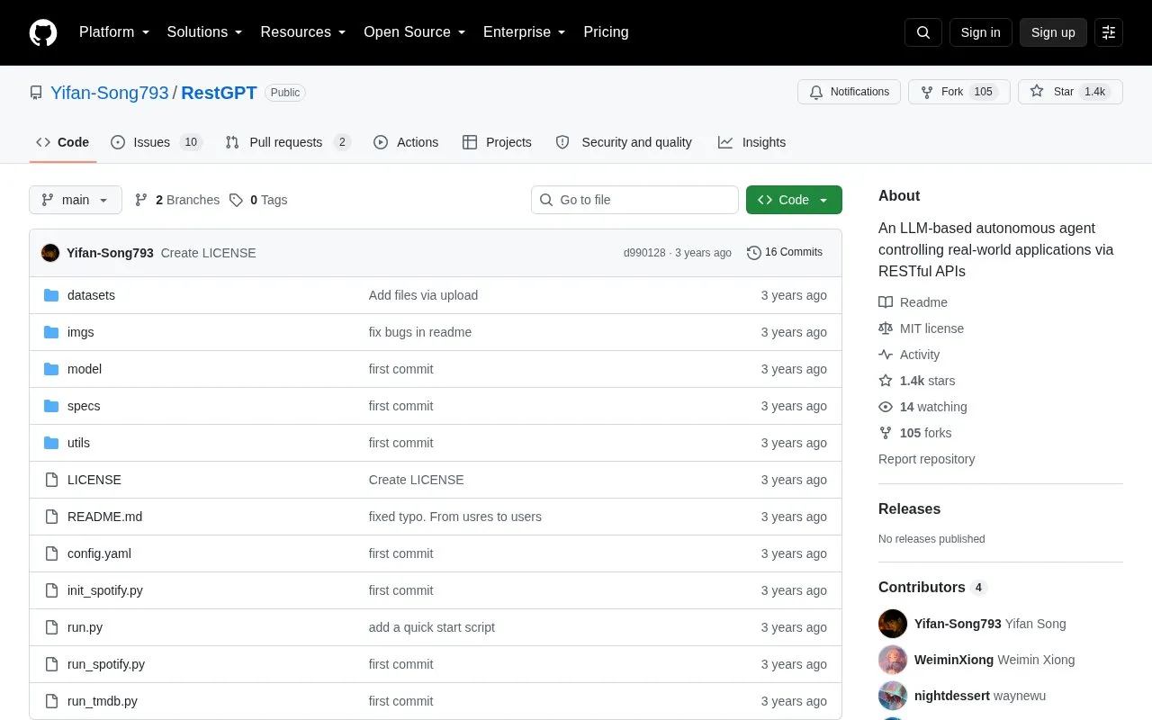Open the MIT license link
Screen dimensions: 1152x720
[x=921, y=328]
